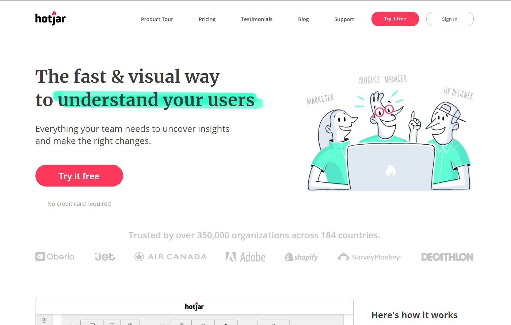Open the Product Tour menu item
Screen dimensions: 511x325
(x=157, y=19)
